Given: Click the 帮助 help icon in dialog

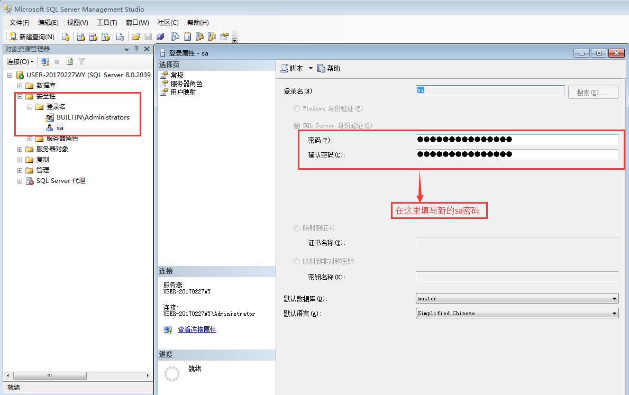Looking at the screenshot, I should pos(329,68).
